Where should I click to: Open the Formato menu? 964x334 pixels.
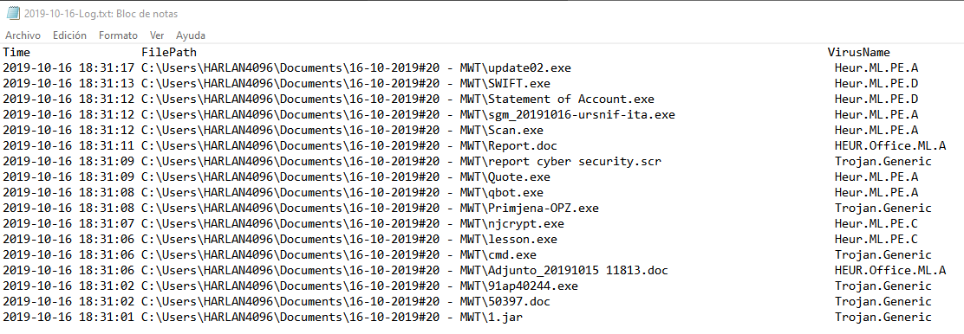118,35
